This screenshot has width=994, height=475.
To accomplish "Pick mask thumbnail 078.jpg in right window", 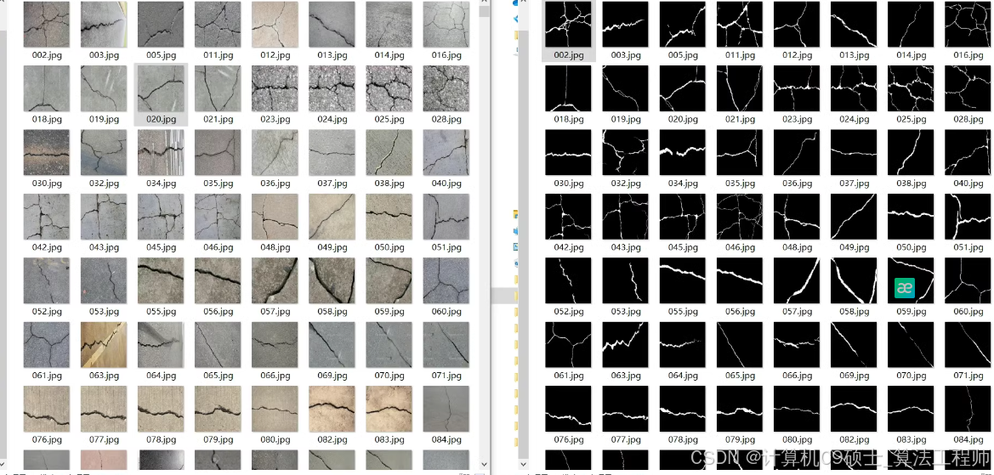I will tap(682, 409).
